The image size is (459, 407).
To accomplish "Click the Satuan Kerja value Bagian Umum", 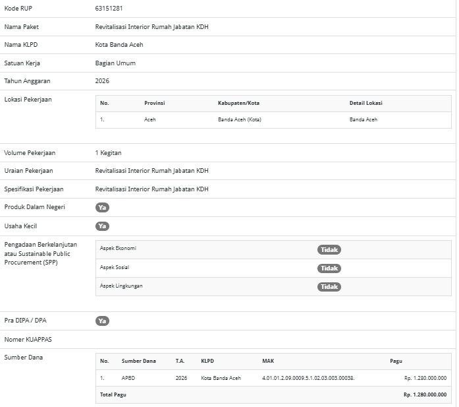I will tap(115, 63).
